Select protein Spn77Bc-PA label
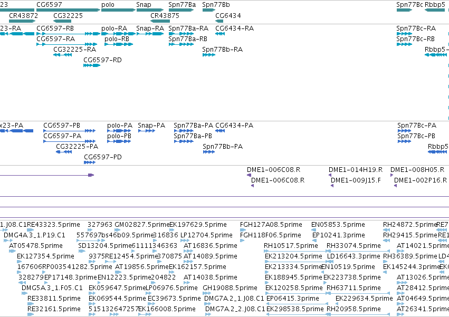 point(417,126)
